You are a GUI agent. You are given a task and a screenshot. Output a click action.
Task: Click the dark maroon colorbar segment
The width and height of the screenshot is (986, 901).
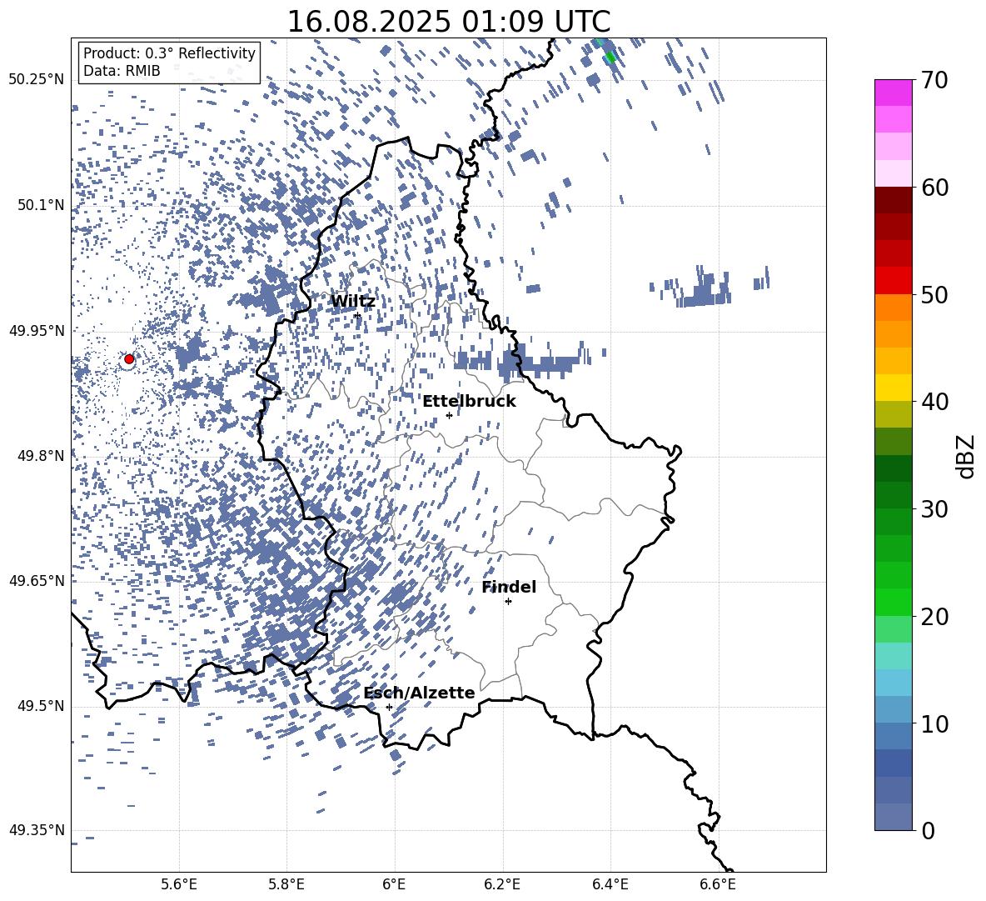(893, 200)
